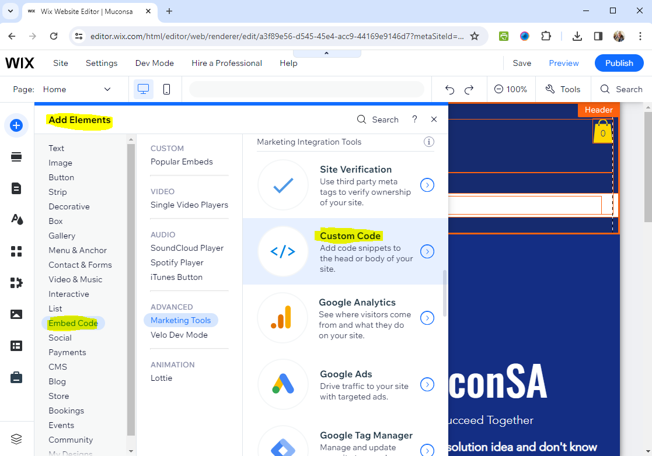The height and width of the screenshot is (456, 652).
Task: Click the shopping cart bag icon
Action: (602, 132)
